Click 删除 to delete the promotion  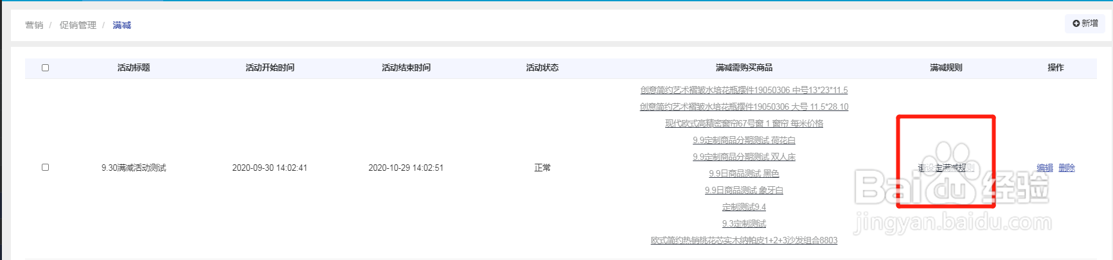click(x=1067, y=168)
